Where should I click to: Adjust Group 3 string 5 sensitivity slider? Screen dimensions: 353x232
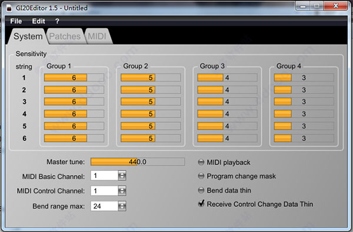(227, 126)
